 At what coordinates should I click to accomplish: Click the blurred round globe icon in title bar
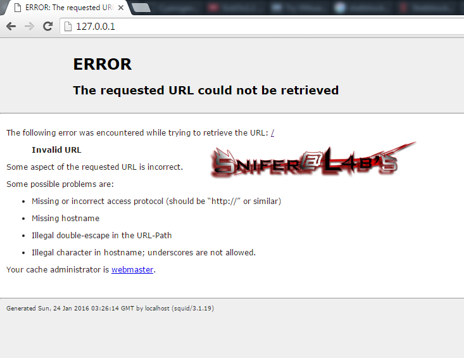pyautogui.click(x=340, y=8)
